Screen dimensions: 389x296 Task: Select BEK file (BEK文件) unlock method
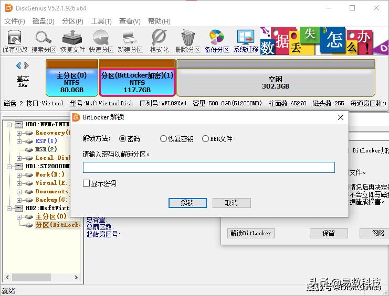[205, 139]
